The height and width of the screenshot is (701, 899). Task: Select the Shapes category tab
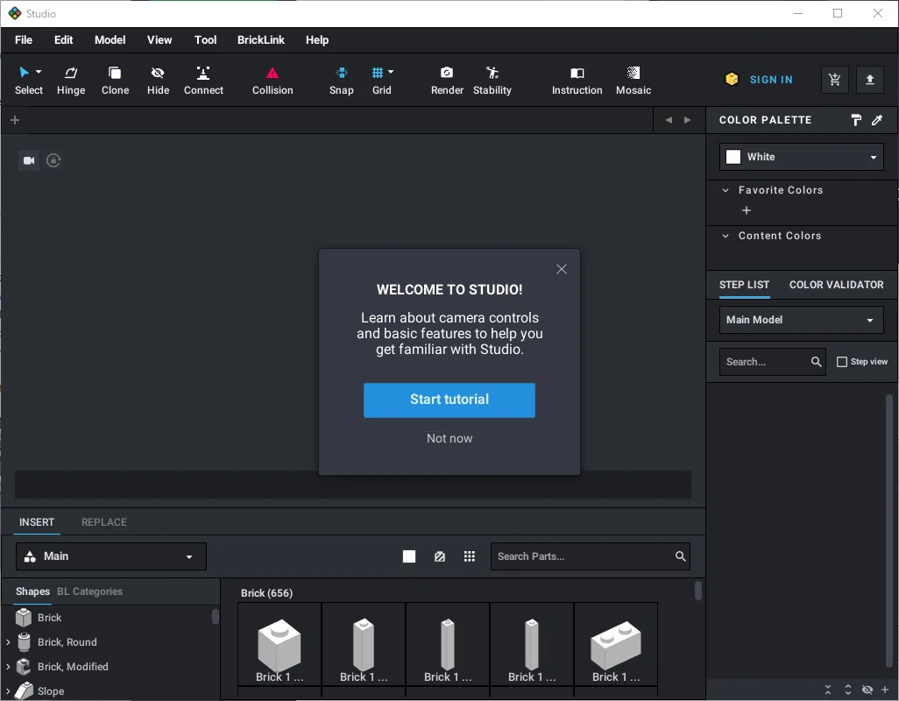click(x=32, y=591)
